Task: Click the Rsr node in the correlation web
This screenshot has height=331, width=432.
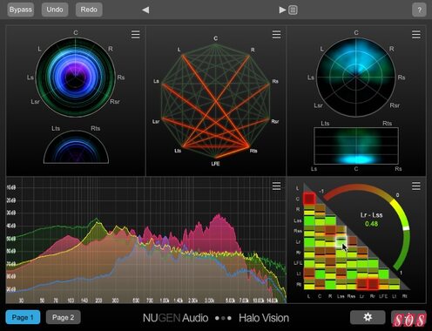Action: click(x=275, y=121)
